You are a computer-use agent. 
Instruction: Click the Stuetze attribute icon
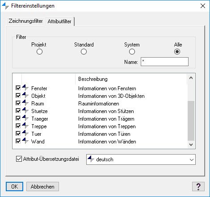point(25,110)
